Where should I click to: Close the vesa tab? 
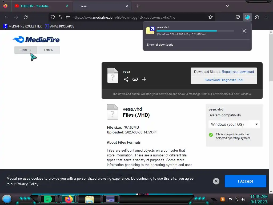point(127,6)
